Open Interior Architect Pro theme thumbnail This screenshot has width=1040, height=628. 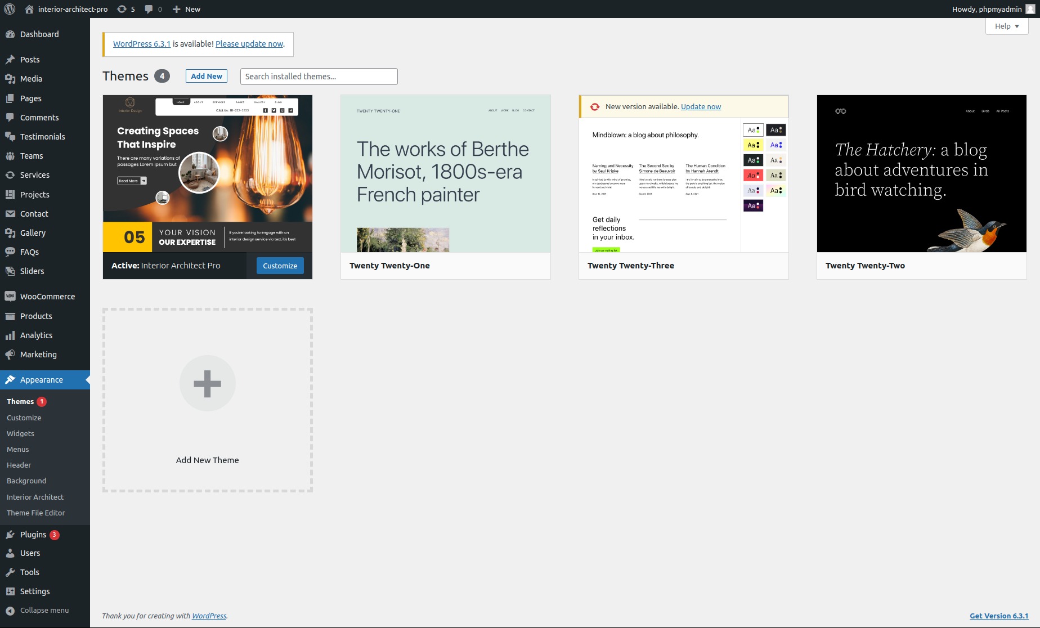208,173
